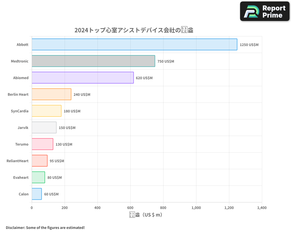Click the disclaimer text below chart
This screenshot has height=233, width=291.
[x=45, y=227]
